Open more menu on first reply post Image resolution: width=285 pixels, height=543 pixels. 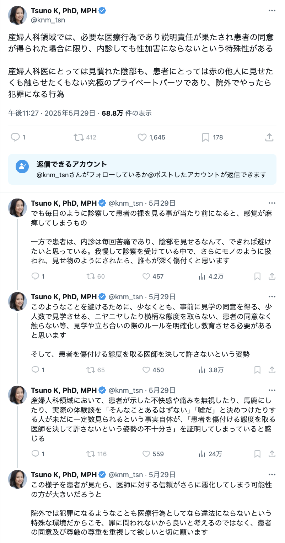(x=272, y=203)
